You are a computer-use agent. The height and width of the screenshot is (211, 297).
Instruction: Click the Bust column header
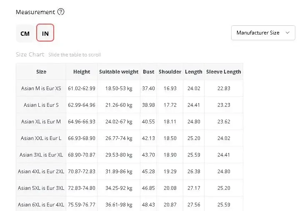coord(148,72)
